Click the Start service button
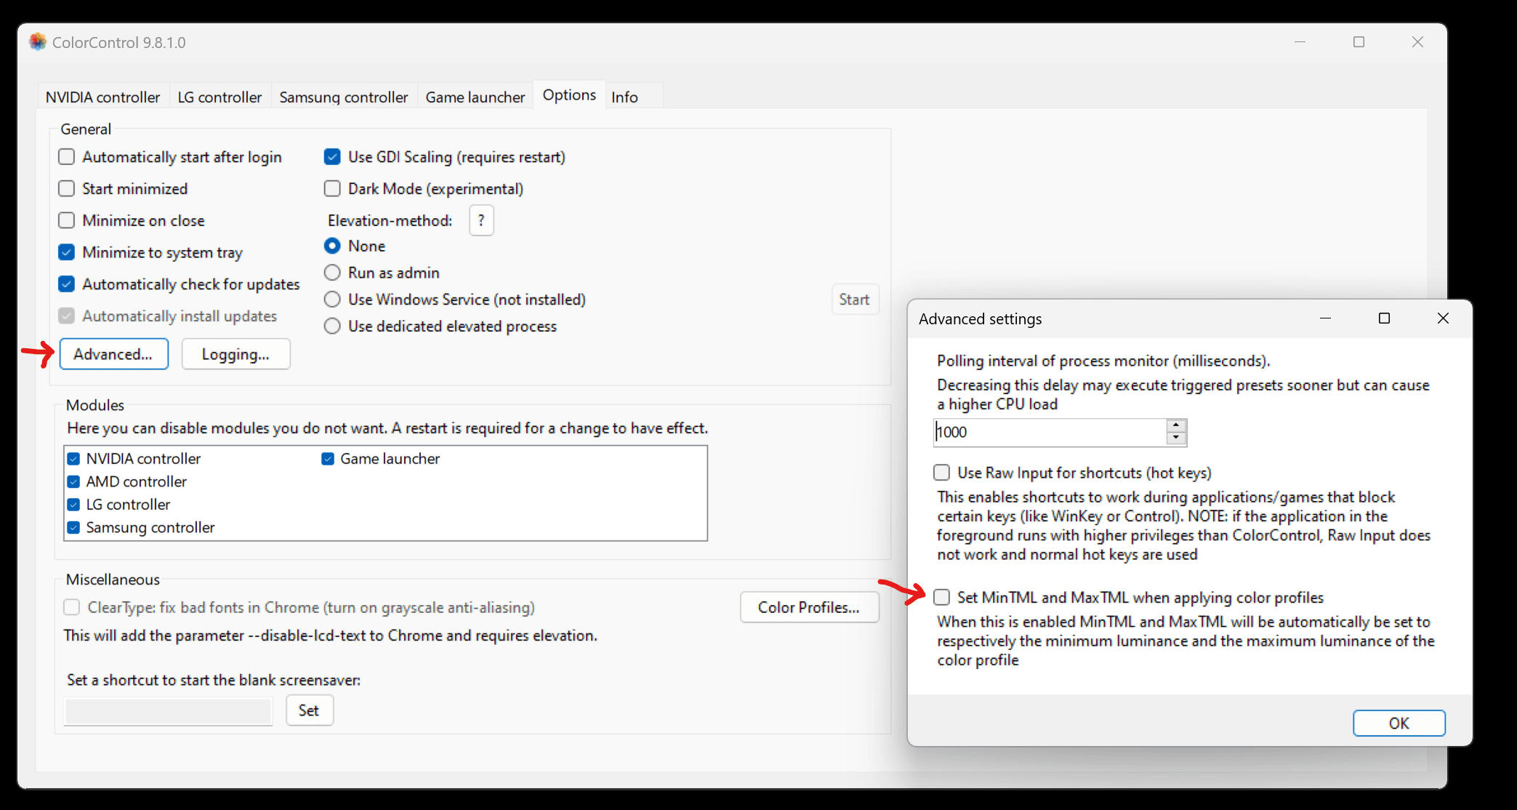 [x=854, y=300]
